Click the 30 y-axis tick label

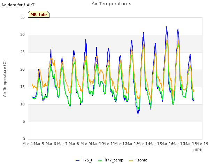(x=22, y=35)
